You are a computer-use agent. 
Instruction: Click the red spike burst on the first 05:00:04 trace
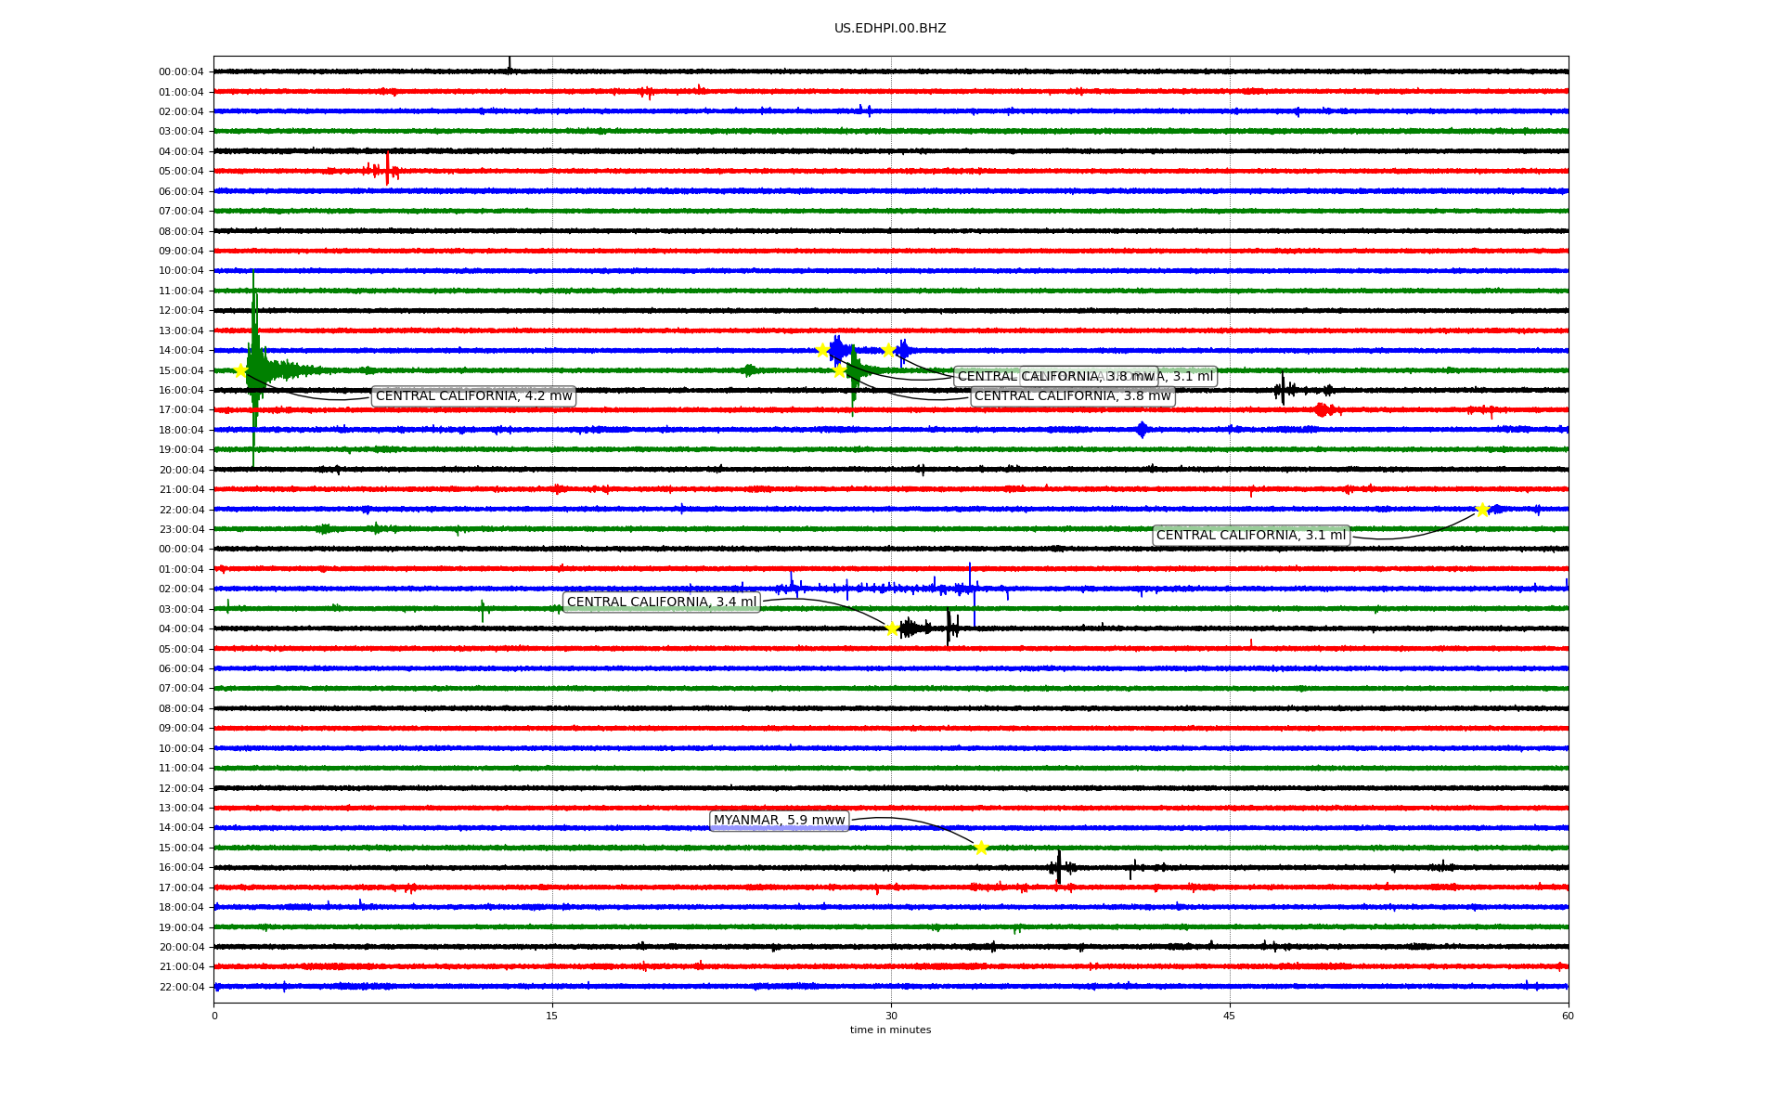tap(387, 170)
